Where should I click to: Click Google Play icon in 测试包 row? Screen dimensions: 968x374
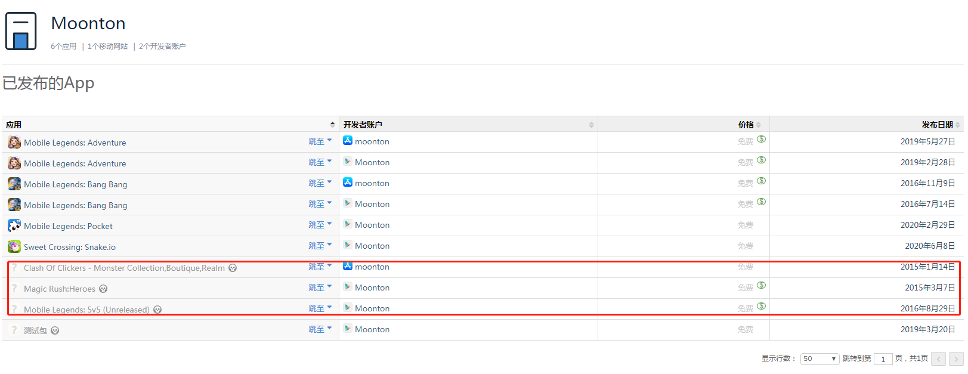point(348,329)
